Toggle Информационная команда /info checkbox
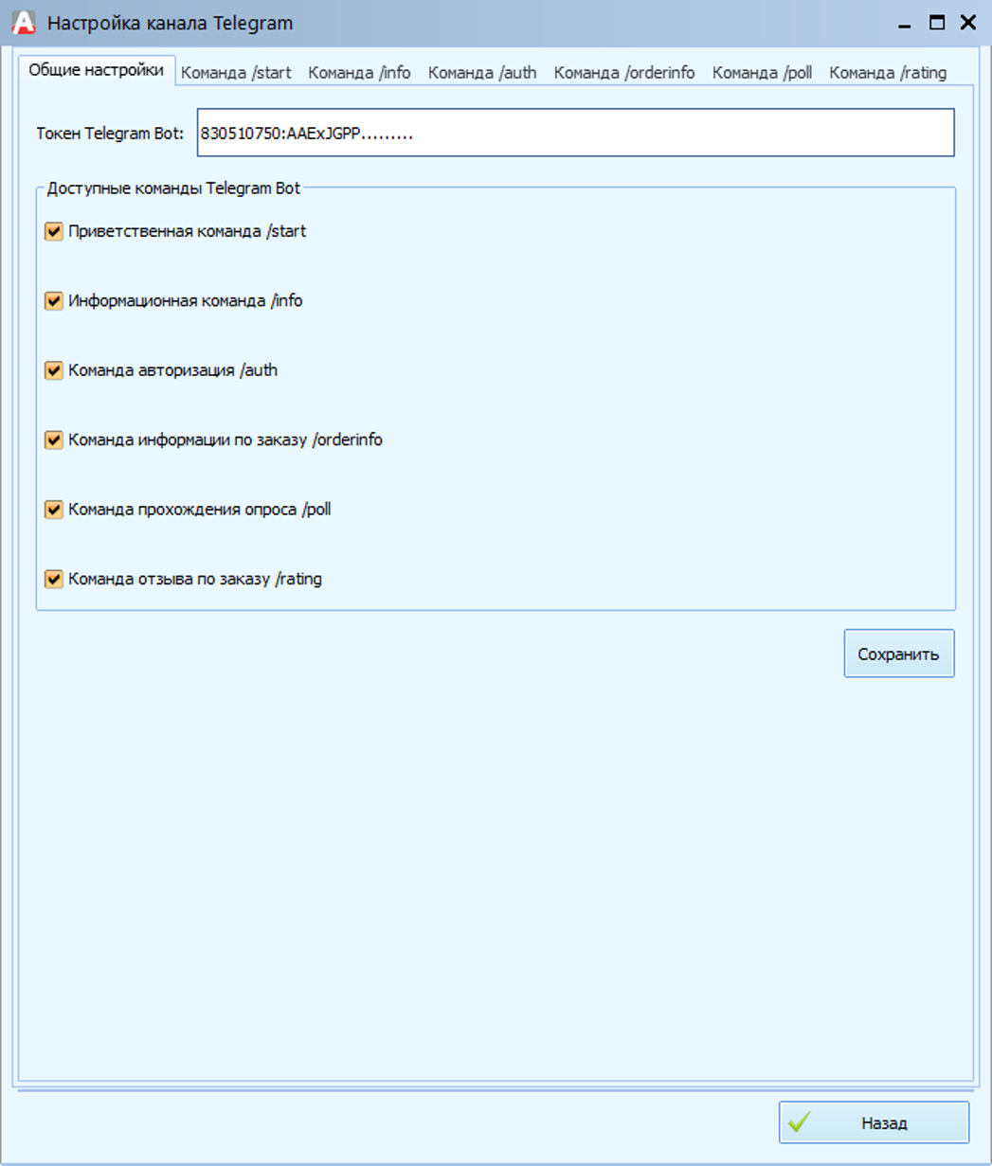Image resolution: width=992 pixels, height=1166 pixels. [x=54, y=301]
